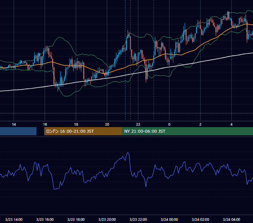Screen dimensions: 253x223
Task: Click the 3/23 18:00 date label
Action: click(76, 219)
